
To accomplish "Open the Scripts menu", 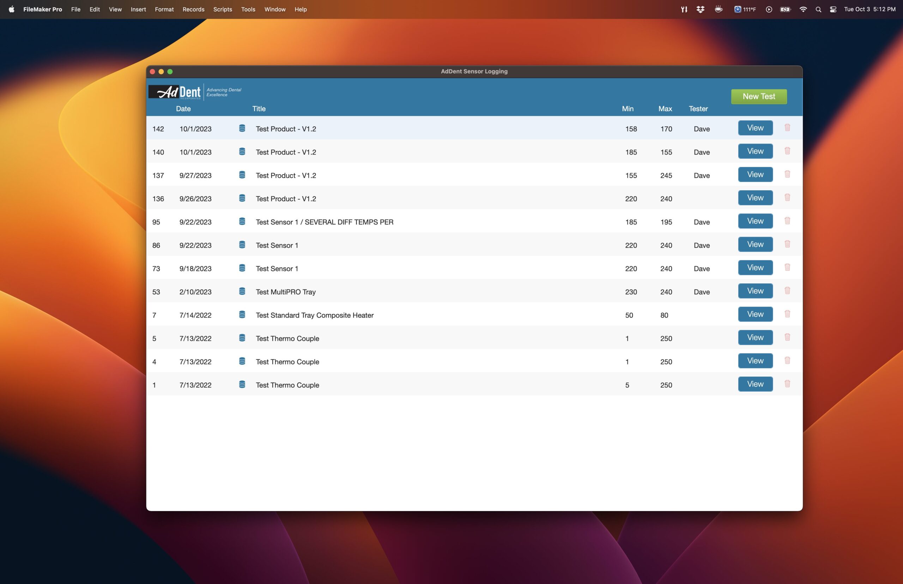I will (223, 10).
